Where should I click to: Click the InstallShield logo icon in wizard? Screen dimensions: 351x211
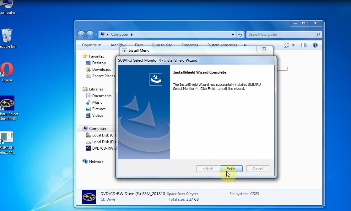tap(156, 79)
